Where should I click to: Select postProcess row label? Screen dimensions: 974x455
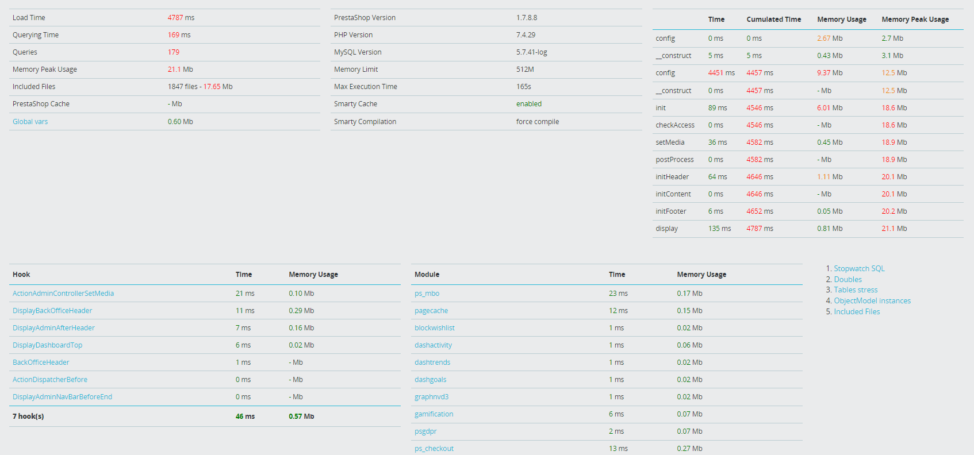click(x=674, y=160)
